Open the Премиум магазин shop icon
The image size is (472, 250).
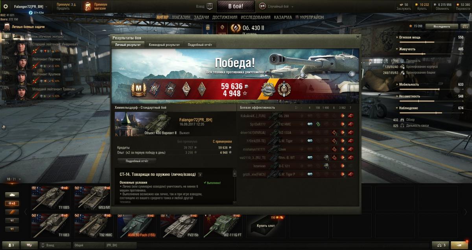pyautogui.click(x=87, y=7)
